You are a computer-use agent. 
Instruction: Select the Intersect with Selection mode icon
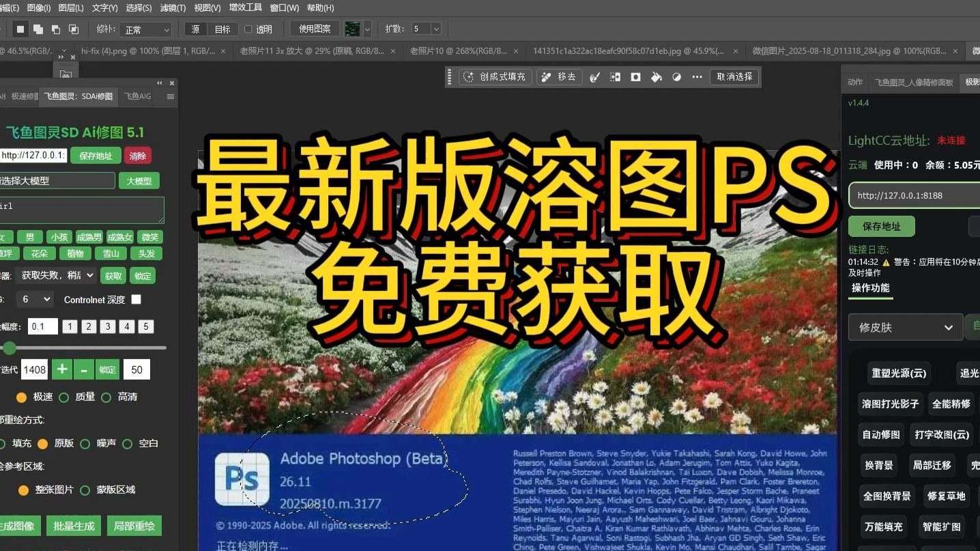tap(74, 29)
